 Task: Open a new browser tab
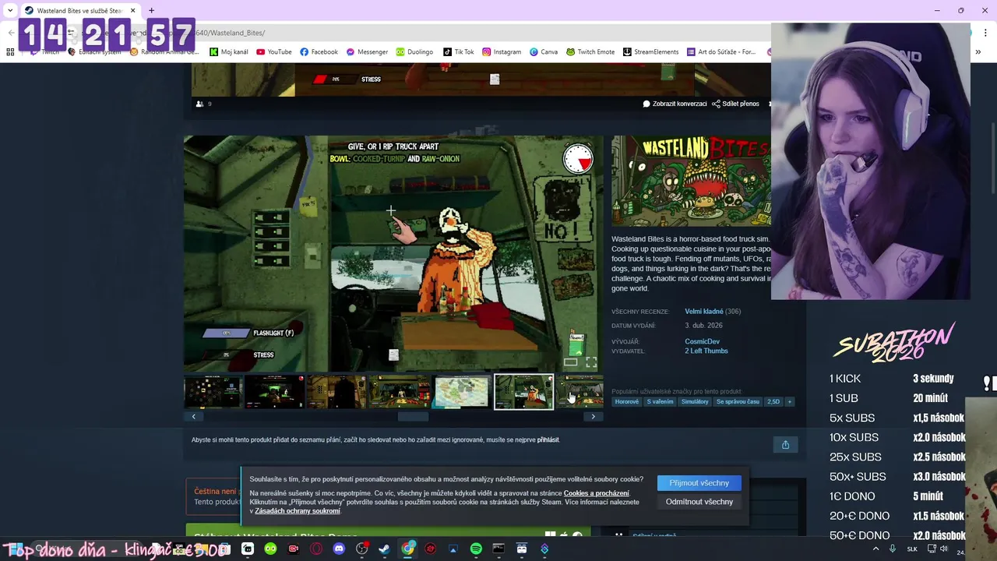[151, 10]
